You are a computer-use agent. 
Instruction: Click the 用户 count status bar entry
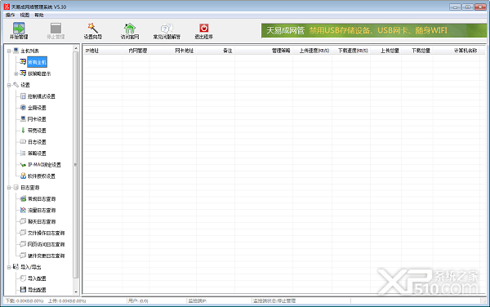[x=138, y=301]
